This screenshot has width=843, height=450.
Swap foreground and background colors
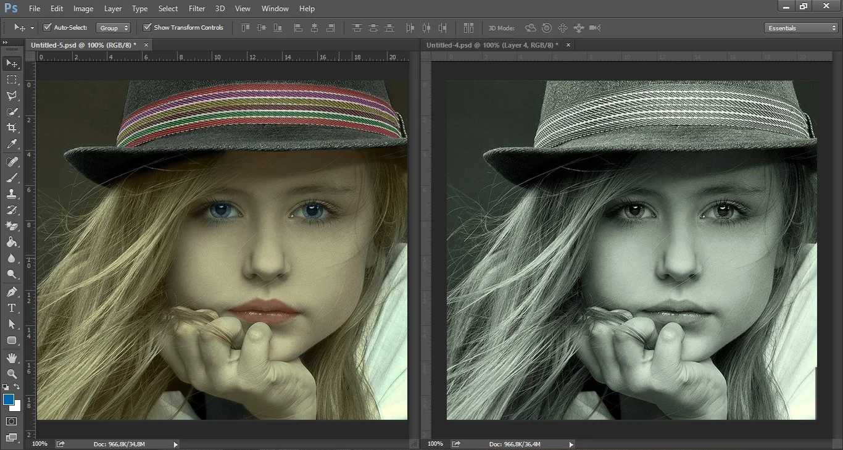click(x=17, y=387)
